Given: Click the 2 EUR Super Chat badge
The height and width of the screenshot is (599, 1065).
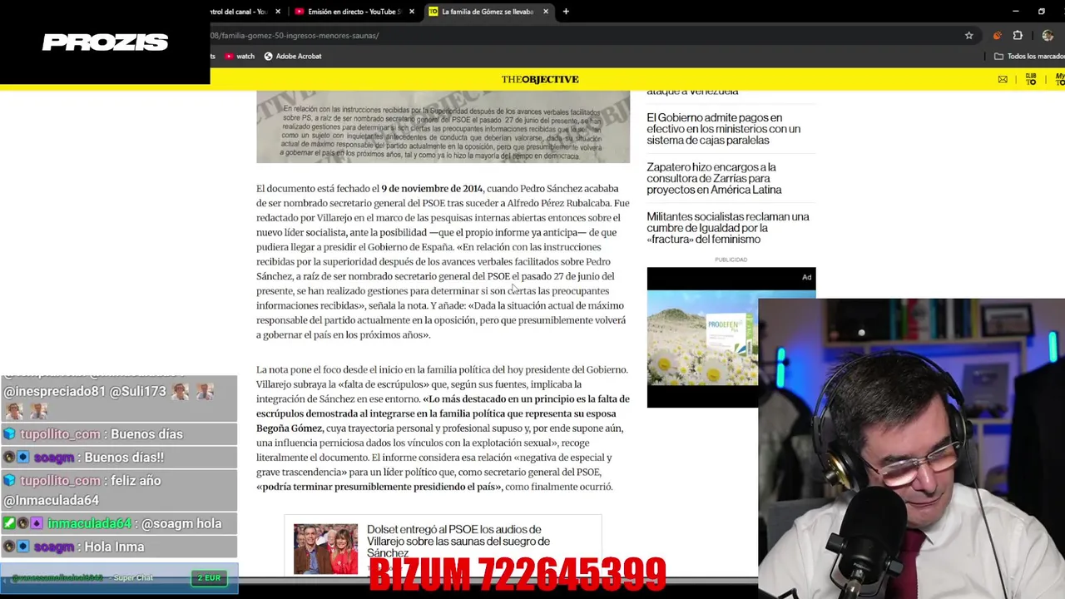Looking at the screenshot, I should (x=209, y=577).
